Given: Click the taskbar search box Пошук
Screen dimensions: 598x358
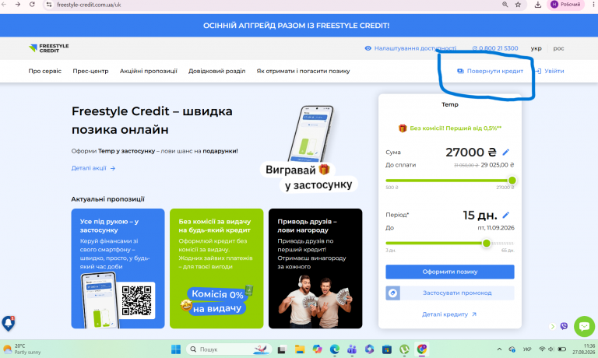Looking at the screenshot, I should click(229, 349).
